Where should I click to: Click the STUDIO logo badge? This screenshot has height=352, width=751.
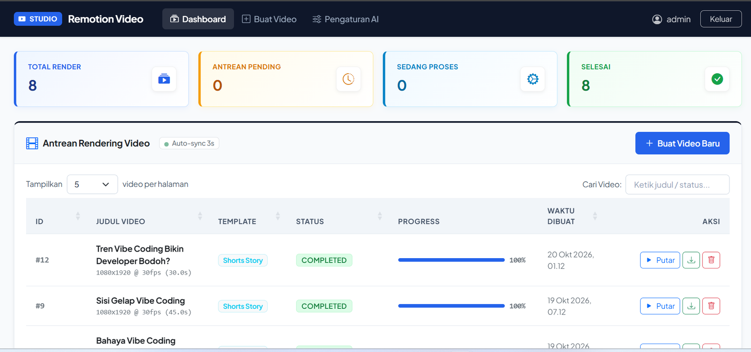[x=38, y=19]
